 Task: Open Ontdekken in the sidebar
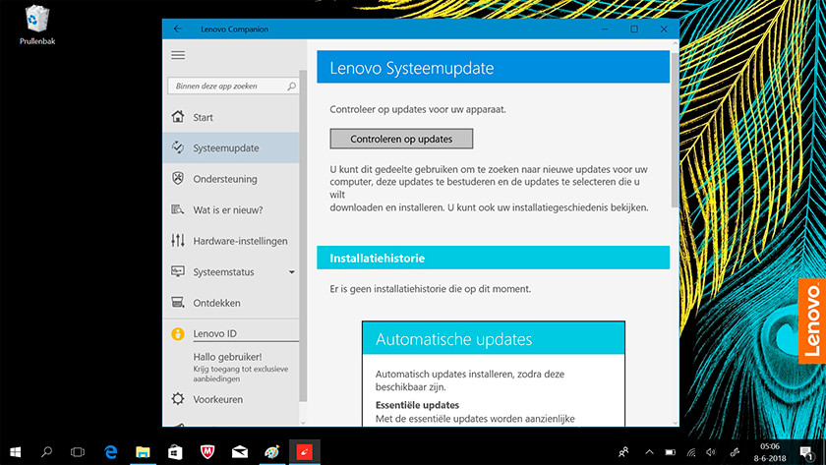pos(231,302)
